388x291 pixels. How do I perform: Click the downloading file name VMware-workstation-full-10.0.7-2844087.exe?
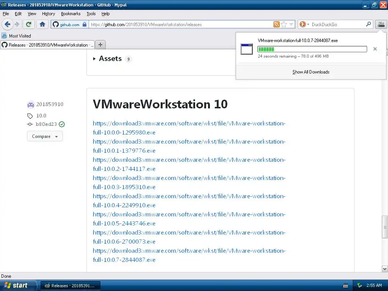(x=298, y=41)
